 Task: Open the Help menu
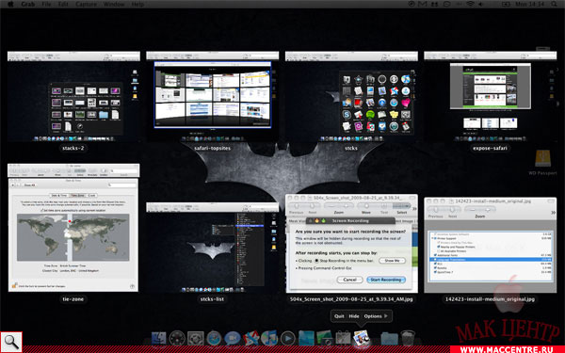[x=137, y=4]
